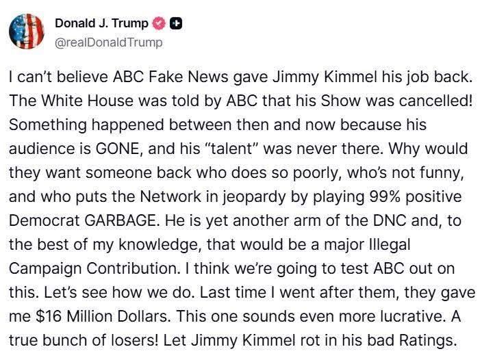
Task: Click the words "ABC Fake News"
Action: click(155, 80)
